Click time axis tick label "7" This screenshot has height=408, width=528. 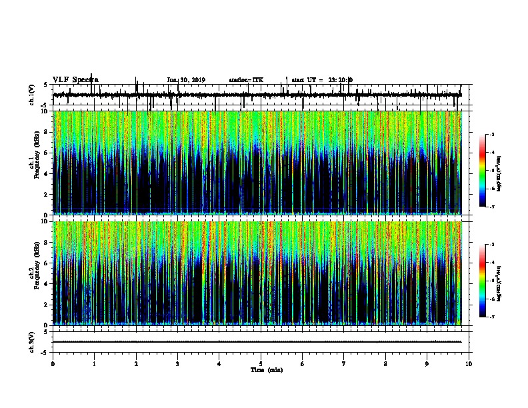(x=344, y=364)
